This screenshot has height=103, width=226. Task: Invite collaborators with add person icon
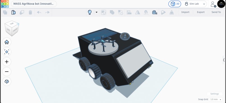point(213,4)
